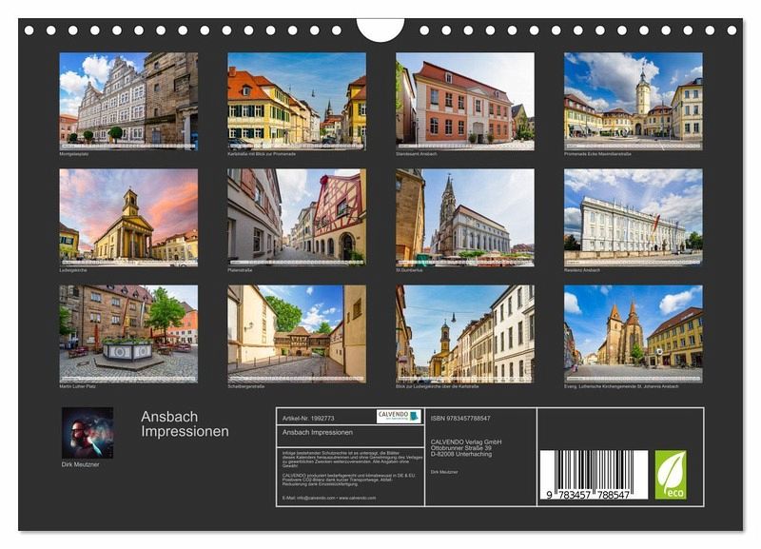Click the Artikel-Nr. 1992773 label
The height and width of the screenshot is (549, 761).
pyautogui.click(x=308, y=416)
